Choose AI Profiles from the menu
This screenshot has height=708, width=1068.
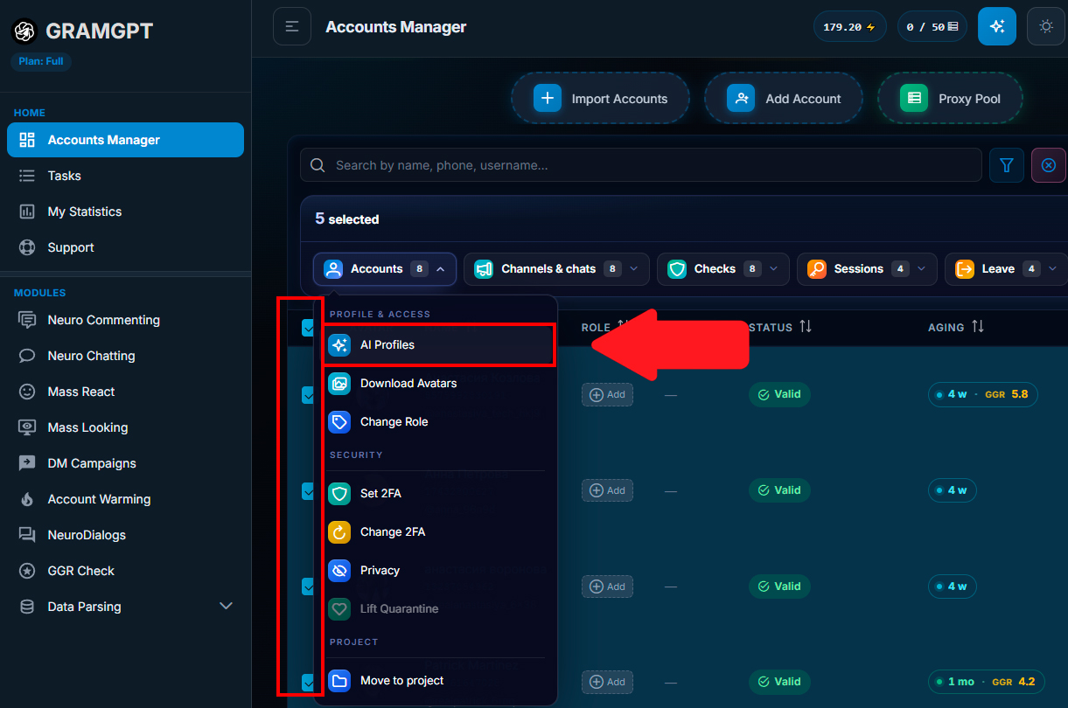pos(439,345)
